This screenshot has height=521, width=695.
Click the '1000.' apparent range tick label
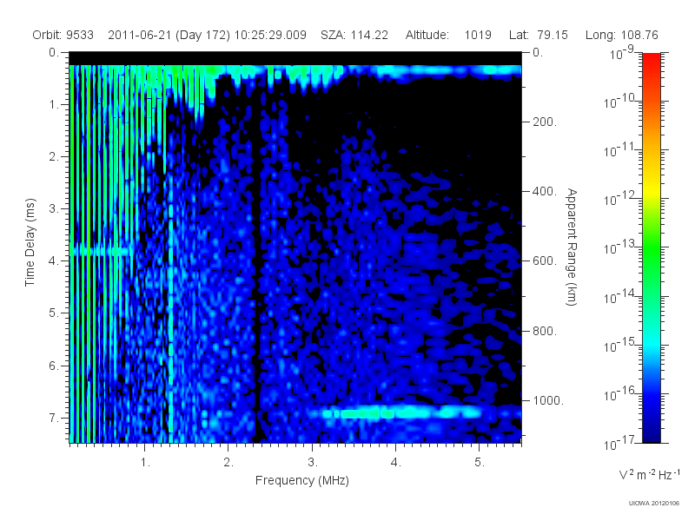548,400
